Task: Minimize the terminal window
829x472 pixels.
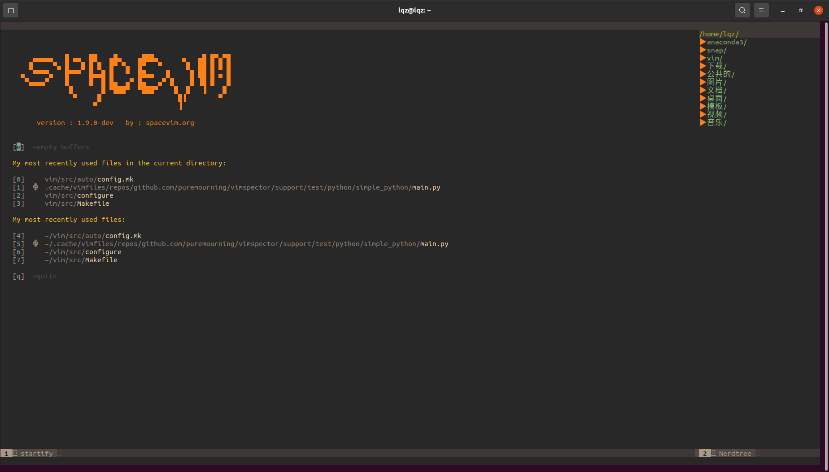Action: pyautogui.click(x=783, y=10)
